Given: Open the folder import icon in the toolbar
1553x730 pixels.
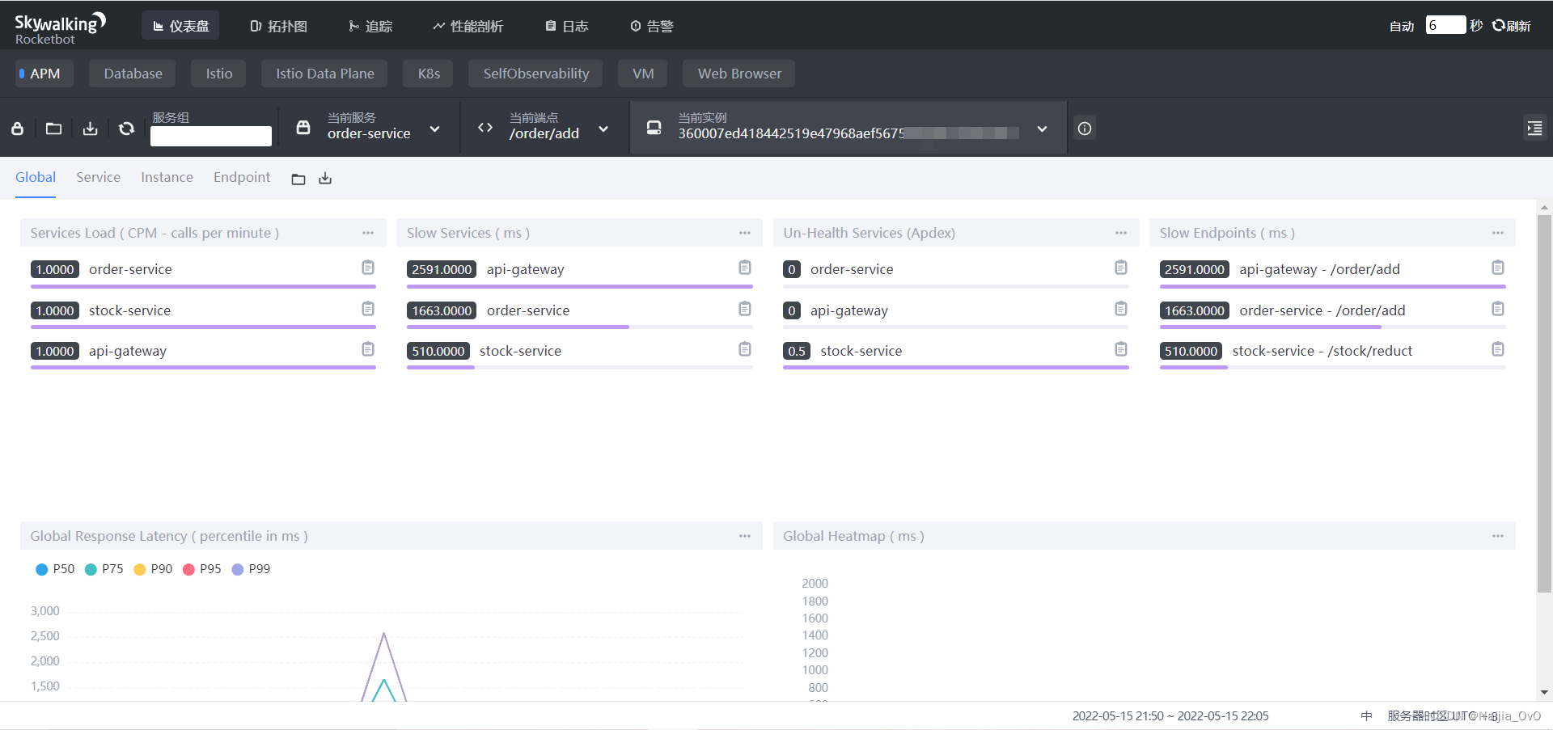Looking at the screenshot, I should tap(53, 129).
